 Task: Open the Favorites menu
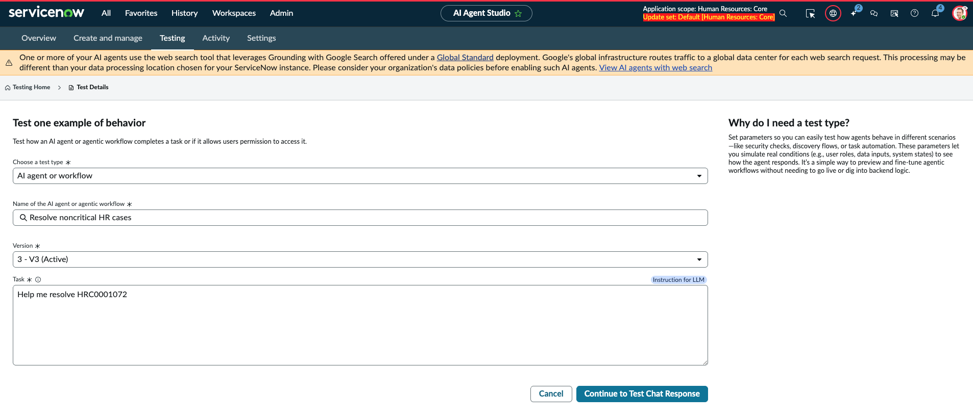pyautogui.click(x=141, y=13)
